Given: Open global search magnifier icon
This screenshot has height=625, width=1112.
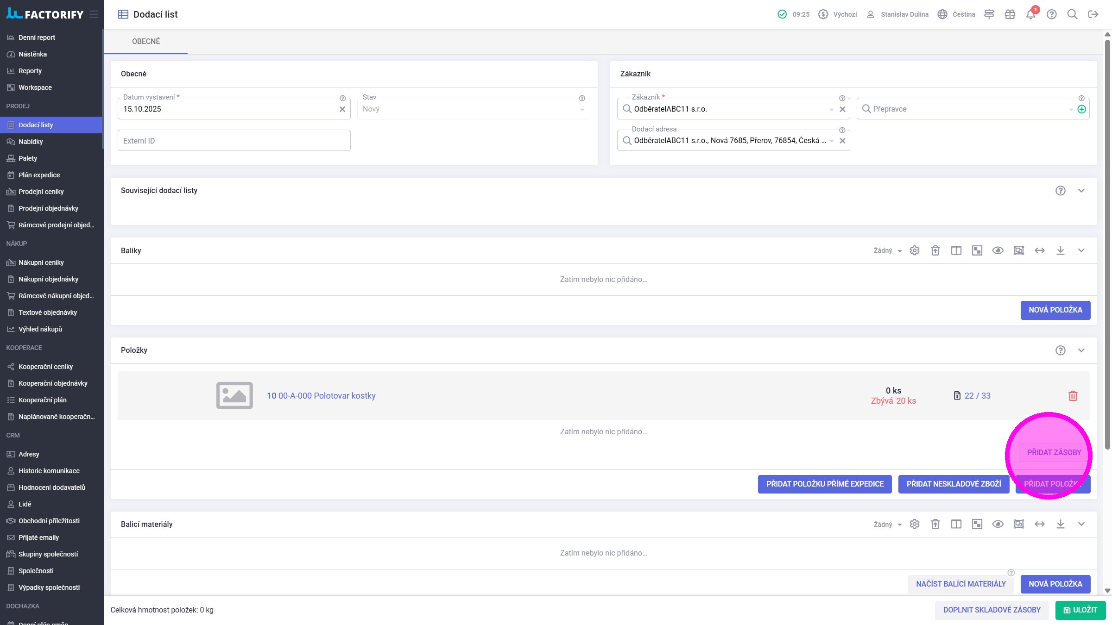Looking at the screenshot, I should click(1072, 14).
